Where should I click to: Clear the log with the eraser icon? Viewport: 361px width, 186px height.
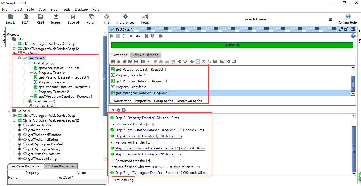point(112,110)
